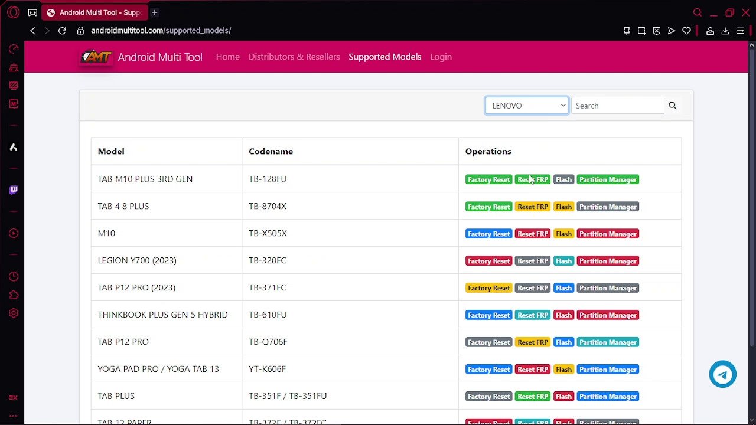Click Reset FRP badge in TAB PLUS row
This screenshot has height=425, width=756.
click(x=533, y=397)
